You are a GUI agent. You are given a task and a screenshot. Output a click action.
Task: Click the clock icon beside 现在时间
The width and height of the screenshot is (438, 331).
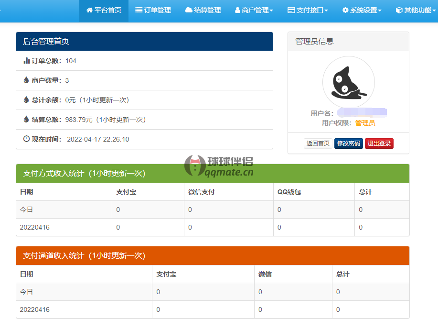(x=27, y=139)
